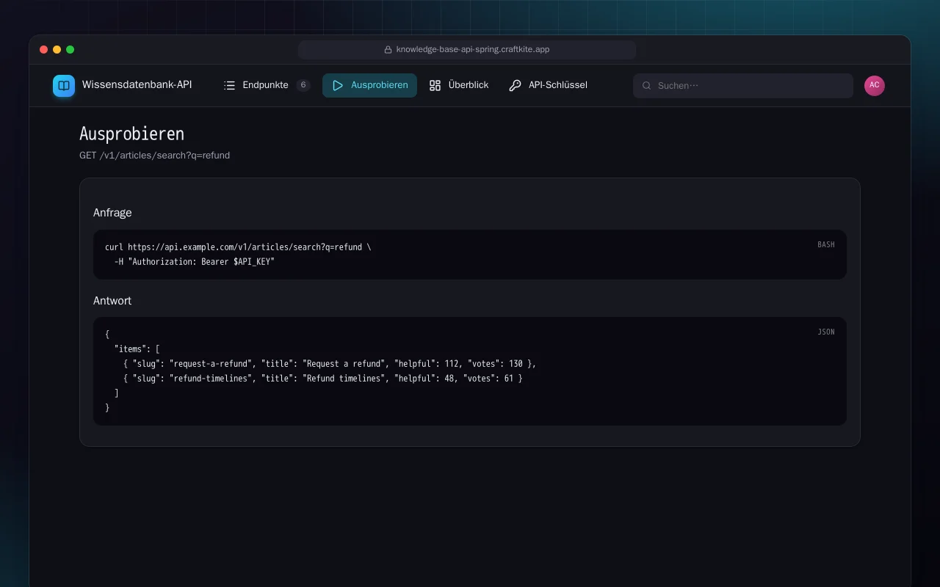940x587 pixels.
Task: Select the Ausprobieren tab label
Action: 380,85
